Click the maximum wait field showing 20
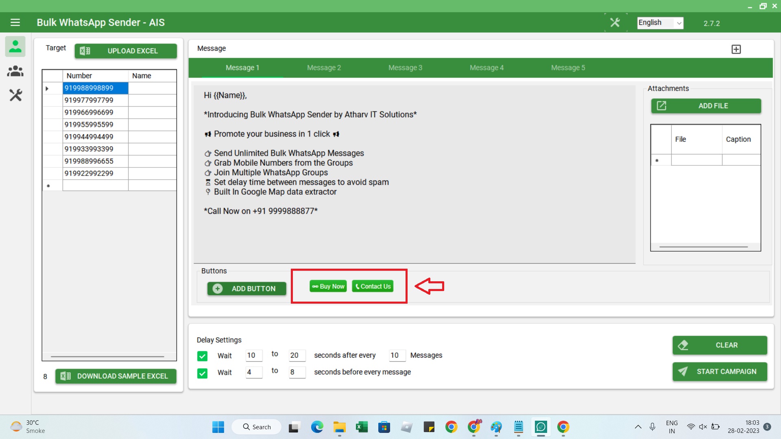The width and height of the screenshot is (781, 439). click(297, 355)
